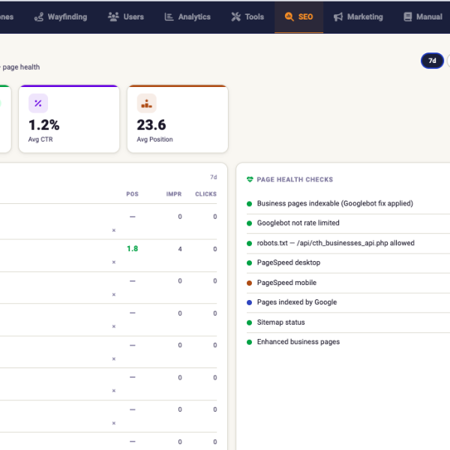Click the Analytics chart icon
Image resolution: width=450 pixels, height=450 pixels.
tap(169, 17)
